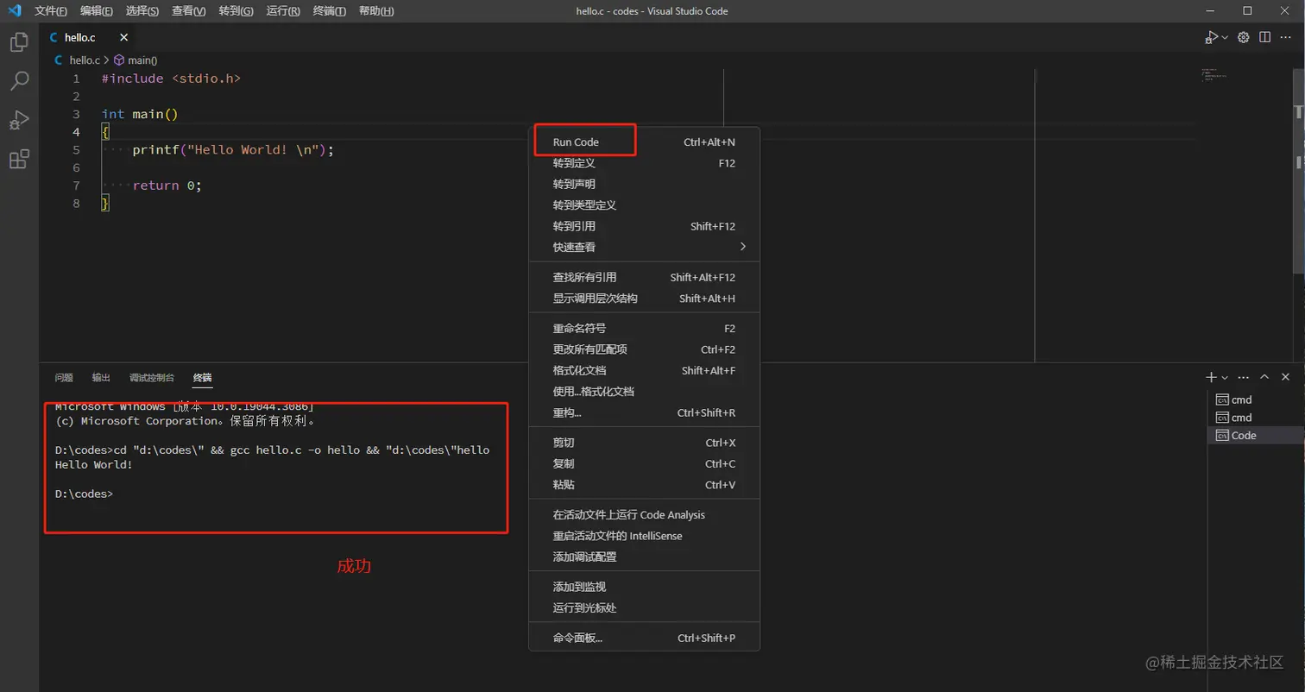The height and width of the screenshot is (692, 1305).
Task: Split the editor to the right
Action: click(x=1264, y=37)
